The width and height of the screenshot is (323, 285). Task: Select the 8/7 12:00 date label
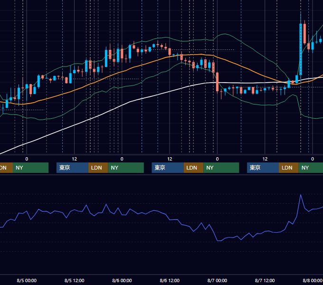(x=265, y=280)
